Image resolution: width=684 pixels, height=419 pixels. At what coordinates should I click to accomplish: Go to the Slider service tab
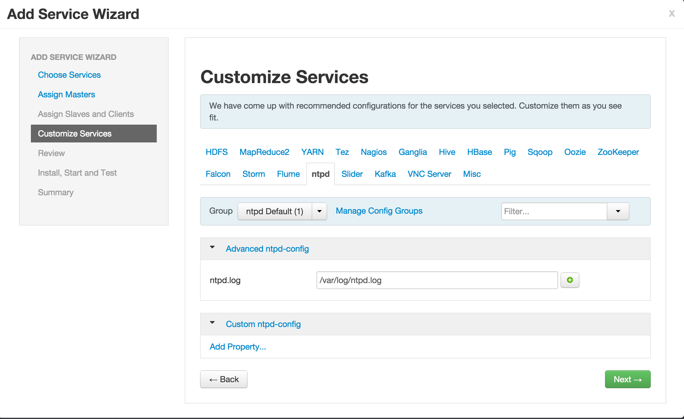352,174
